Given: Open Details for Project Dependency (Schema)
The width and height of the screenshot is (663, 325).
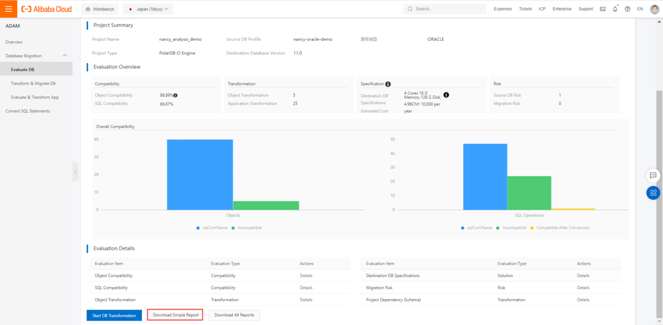Looking at the screenshot, I should tap(583, 300).
